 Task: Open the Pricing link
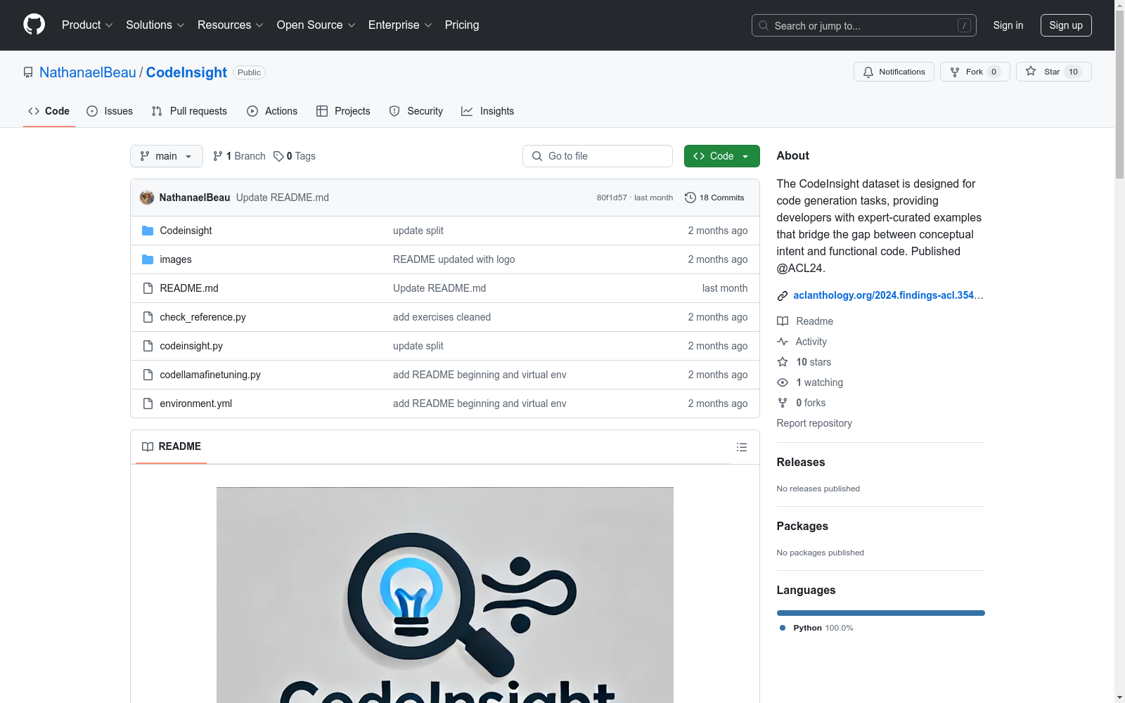pos(462,25)
